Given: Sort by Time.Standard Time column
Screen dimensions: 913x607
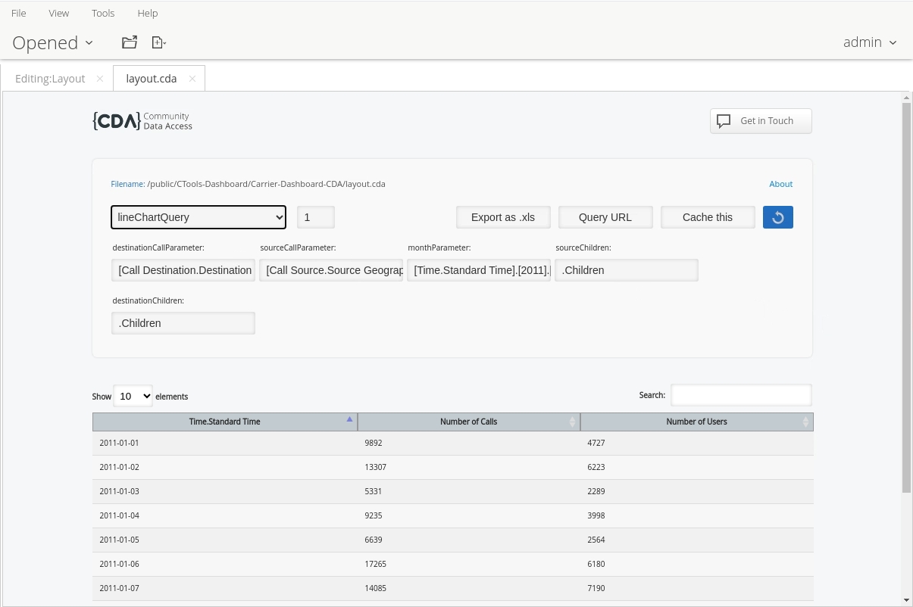Looking at the screenshot, I should (224, 422).
